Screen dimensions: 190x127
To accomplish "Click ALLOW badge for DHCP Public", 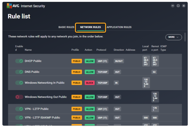I will pyautogui.click(x=89, y=61).
